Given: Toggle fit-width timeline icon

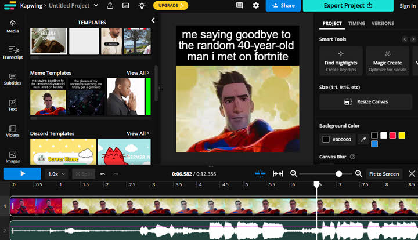Looking at the screenshot, I should [x=278, y=173].
